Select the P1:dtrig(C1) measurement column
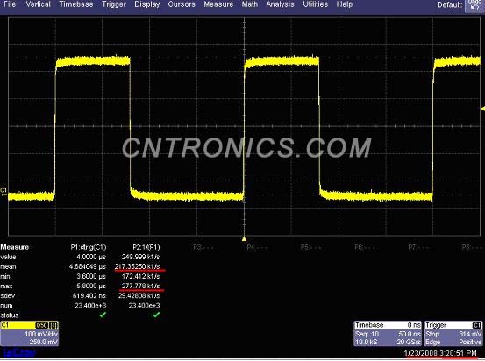Image resolution: width=485 pixels, height=361 pixels. tap(89, 247)
